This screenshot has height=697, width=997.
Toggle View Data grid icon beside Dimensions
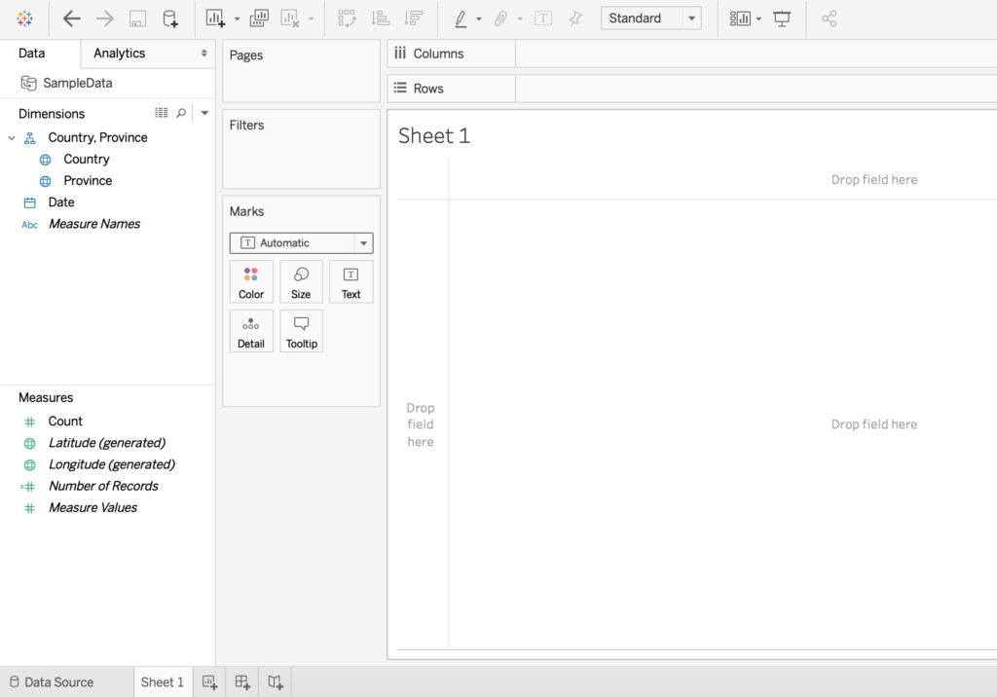pos(162,113)
